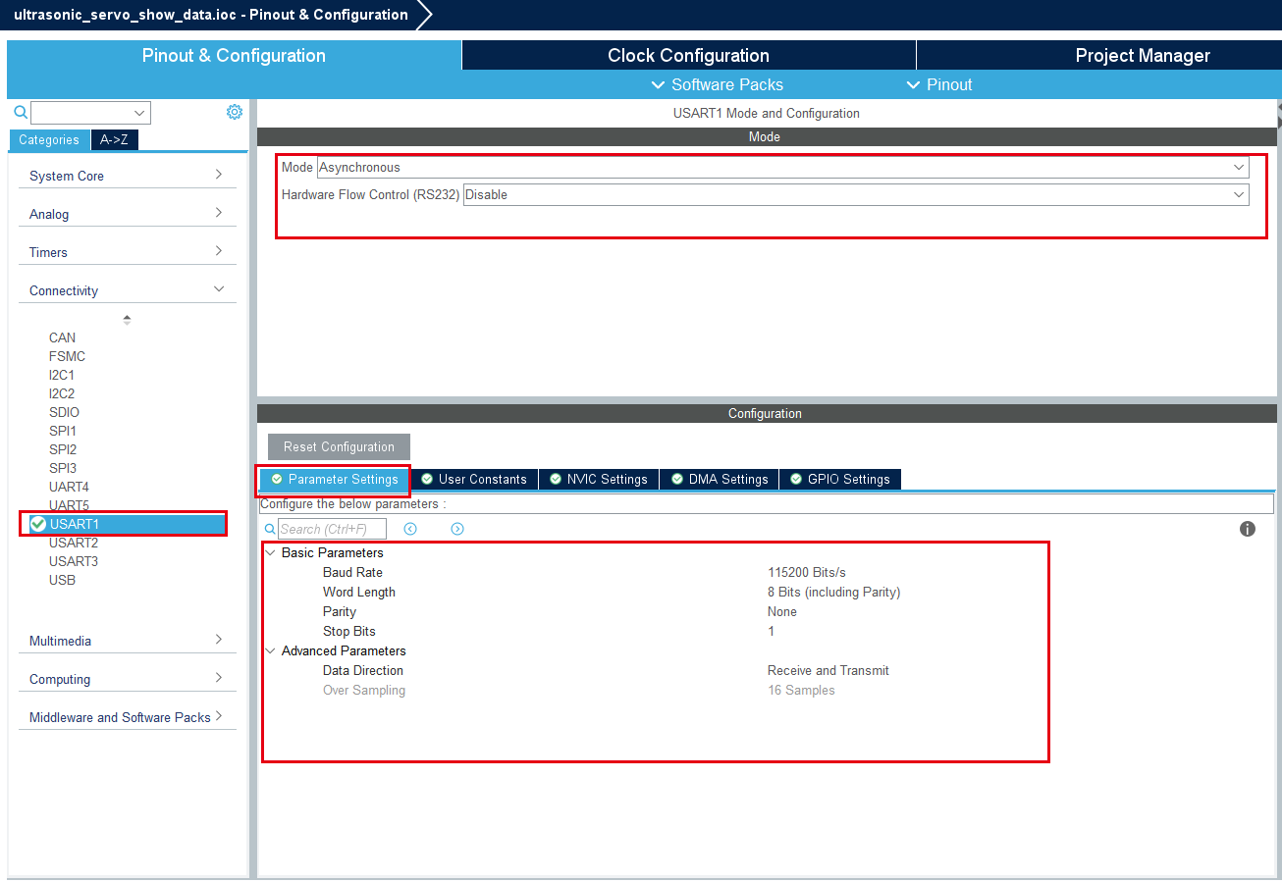Screen dimensions: 1282x882
Task: Click the parameter search magnifier icon
Action: 270,529
